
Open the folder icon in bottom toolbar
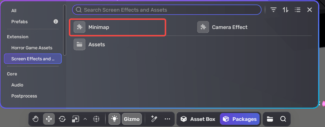270,119
